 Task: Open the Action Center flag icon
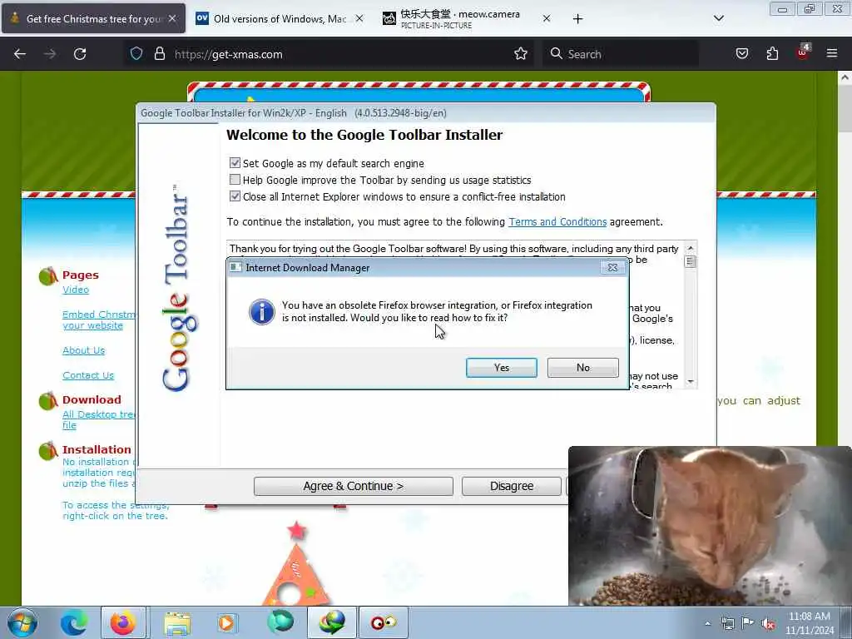coord(748,623)
